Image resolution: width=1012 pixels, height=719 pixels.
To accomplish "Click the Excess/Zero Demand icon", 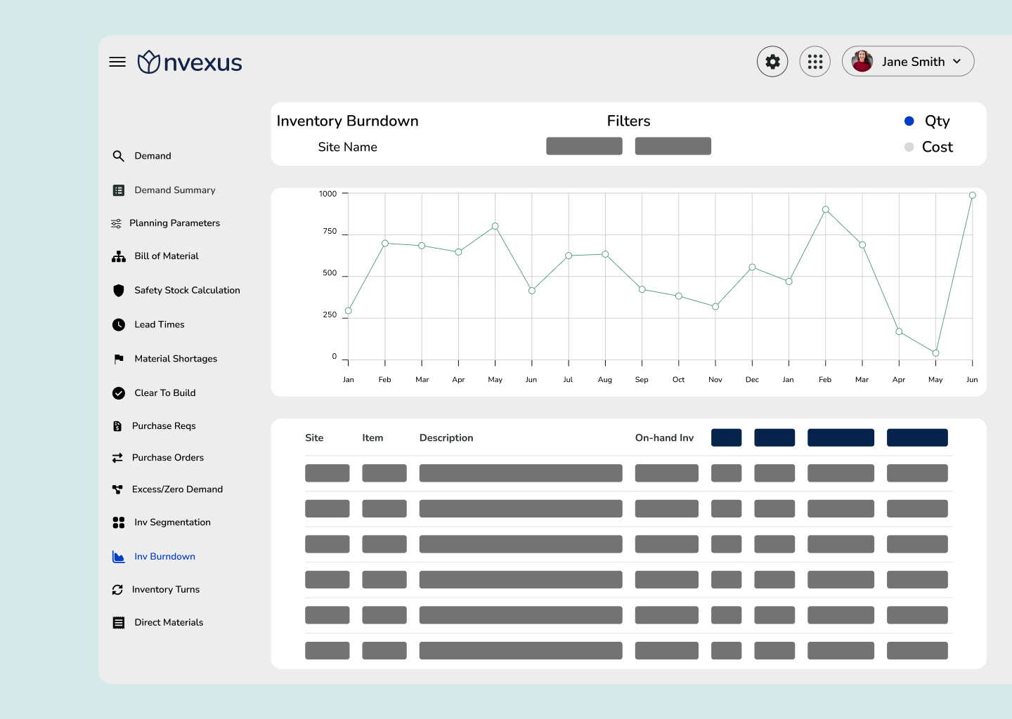I will coord(117,489).
